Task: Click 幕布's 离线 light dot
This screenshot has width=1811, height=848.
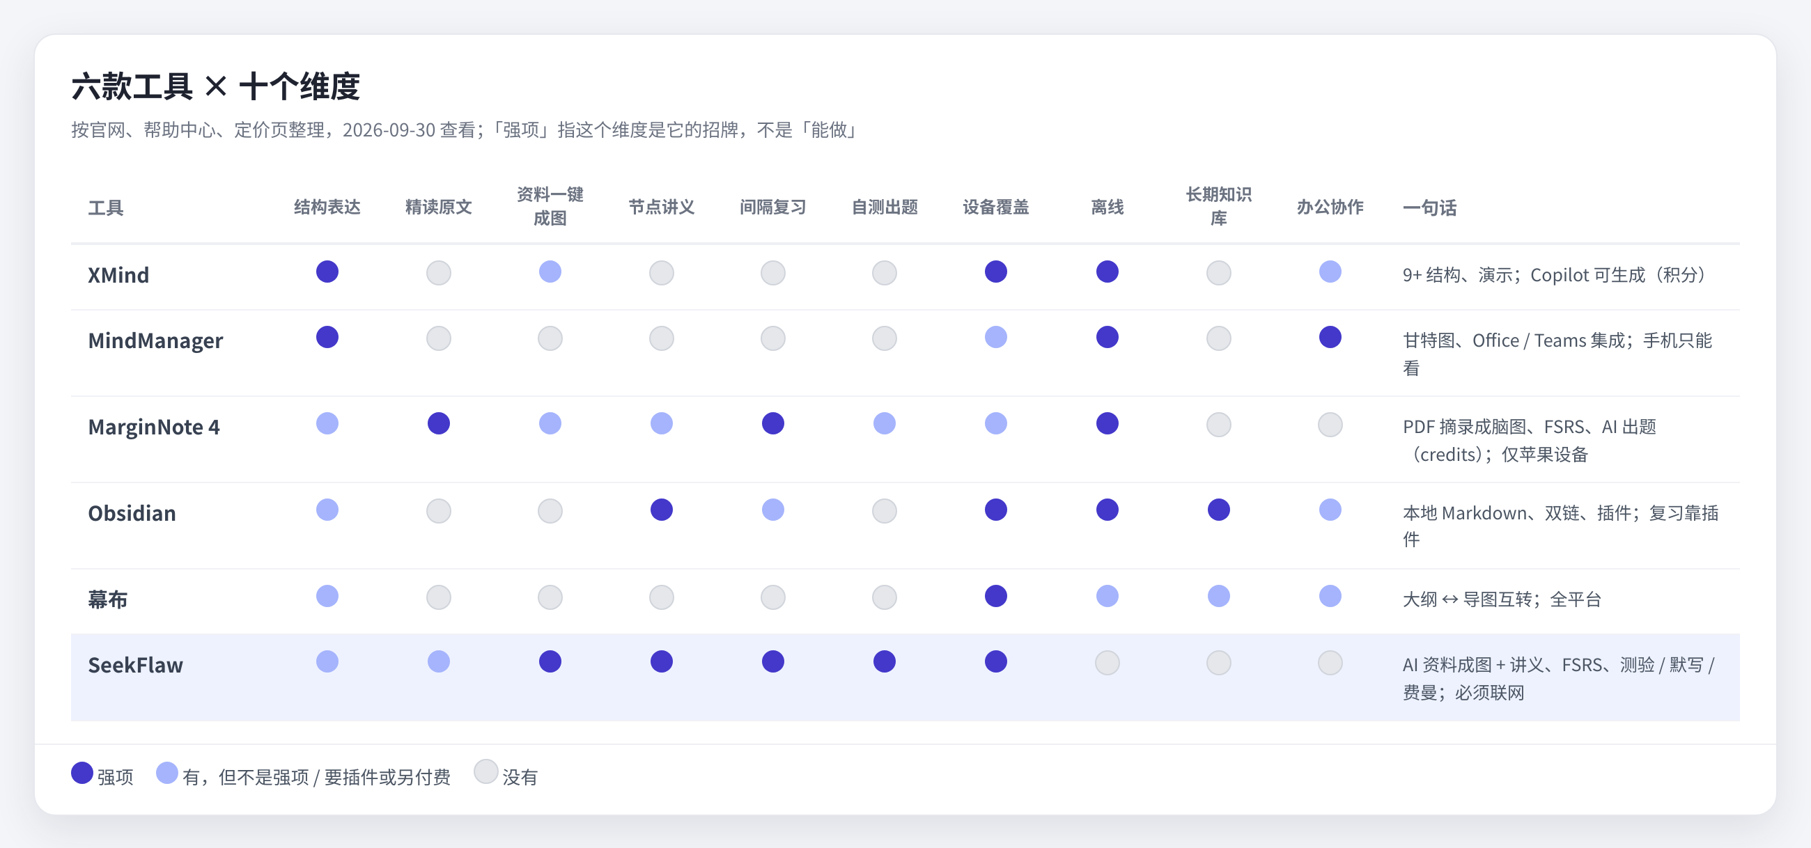Action: tap(1107, 597)
